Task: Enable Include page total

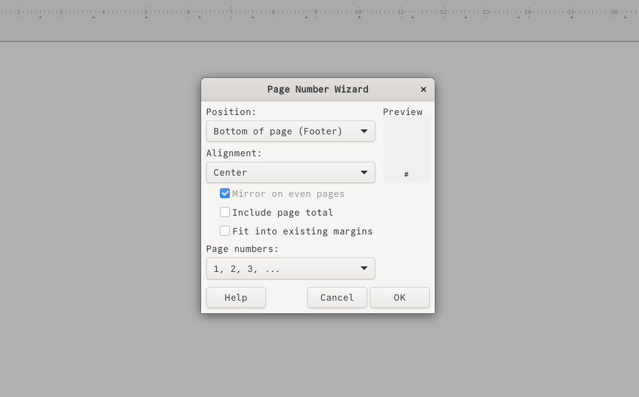Action: 225,212
